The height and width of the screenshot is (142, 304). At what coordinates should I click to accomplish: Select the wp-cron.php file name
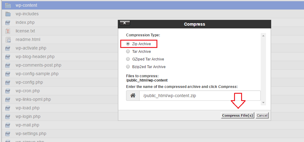[28, 91]
